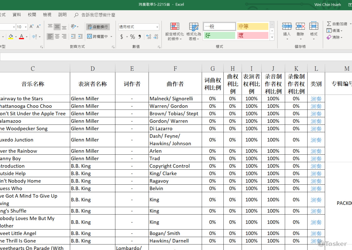The width and height of the screenshot is (352, 250).
Task: Switch to the 資料 (Data) tab
Action: click(x=17, y=15)
